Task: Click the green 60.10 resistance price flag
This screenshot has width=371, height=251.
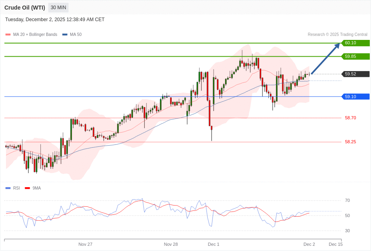Action: point(355,43)
